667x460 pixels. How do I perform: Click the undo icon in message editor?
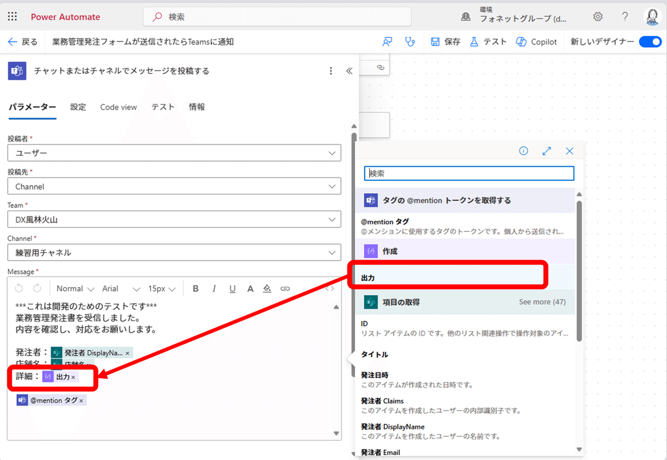coord(19,288)
